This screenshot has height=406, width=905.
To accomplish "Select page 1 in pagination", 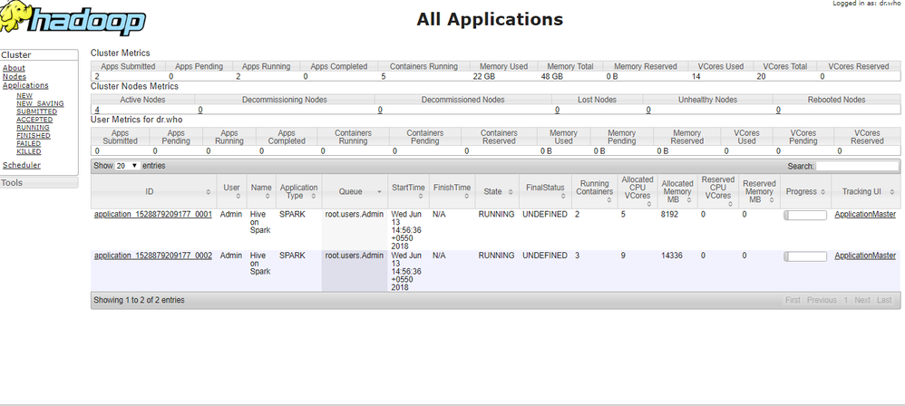I will (846, 300).
